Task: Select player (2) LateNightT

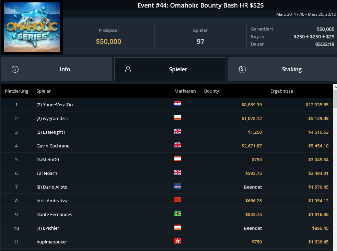Action: click(x=51, y=132)
